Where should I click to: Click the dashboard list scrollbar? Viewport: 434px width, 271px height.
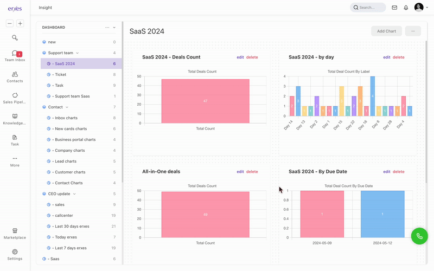[x=122, y=102]
